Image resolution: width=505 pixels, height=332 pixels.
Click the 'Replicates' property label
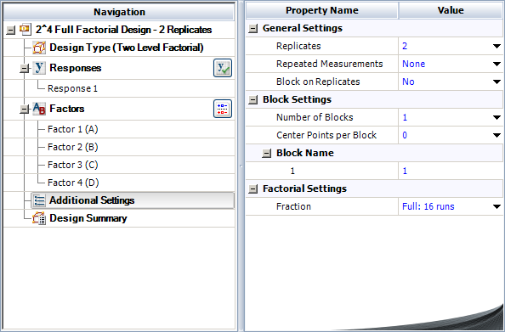click(298, 46)
